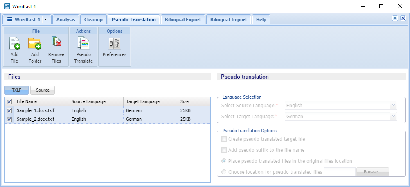Uncheck the Sample_1.docx.txlf checkbox

tap(9, 110)
